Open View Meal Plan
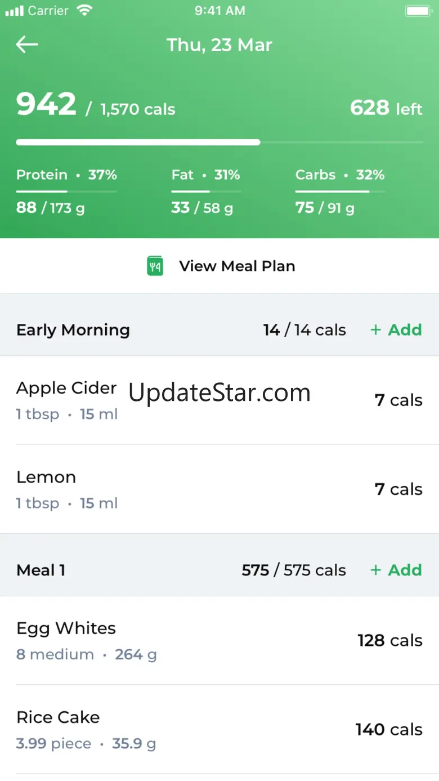The width and height of the screenshot is (439, 781). pos(236,266)
